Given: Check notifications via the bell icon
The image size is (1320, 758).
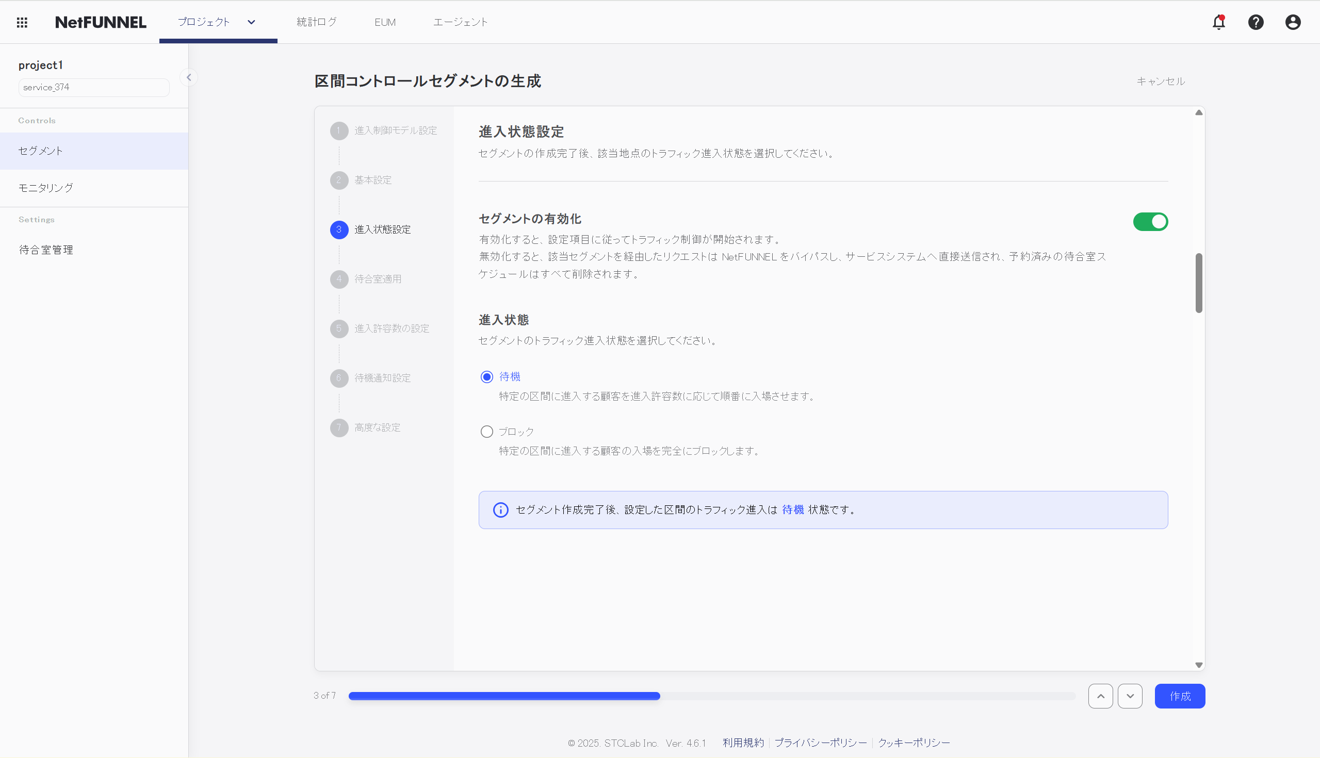Looking at the screenshot, I should (x=1218, y=22).
